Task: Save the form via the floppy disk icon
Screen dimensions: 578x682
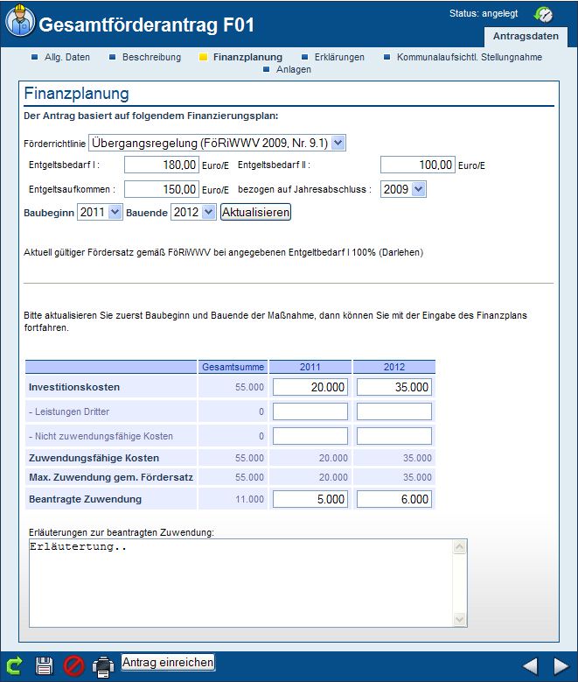Action: (x=44, y=666)
